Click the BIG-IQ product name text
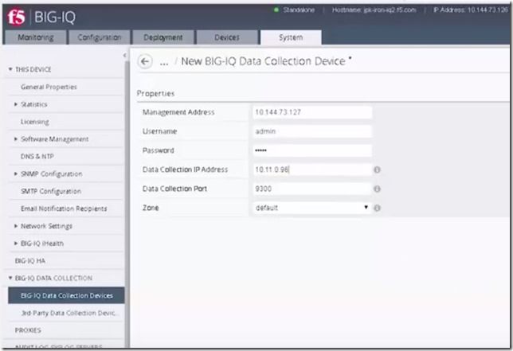 coord(55,17)
